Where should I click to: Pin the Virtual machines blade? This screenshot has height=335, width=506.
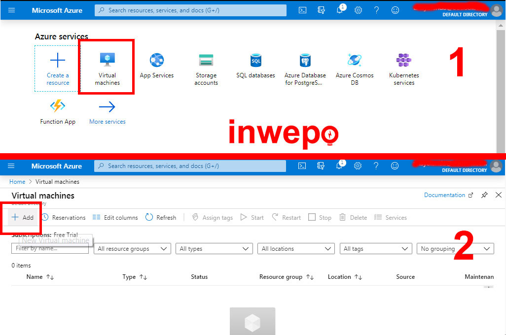tap(484, 195)
